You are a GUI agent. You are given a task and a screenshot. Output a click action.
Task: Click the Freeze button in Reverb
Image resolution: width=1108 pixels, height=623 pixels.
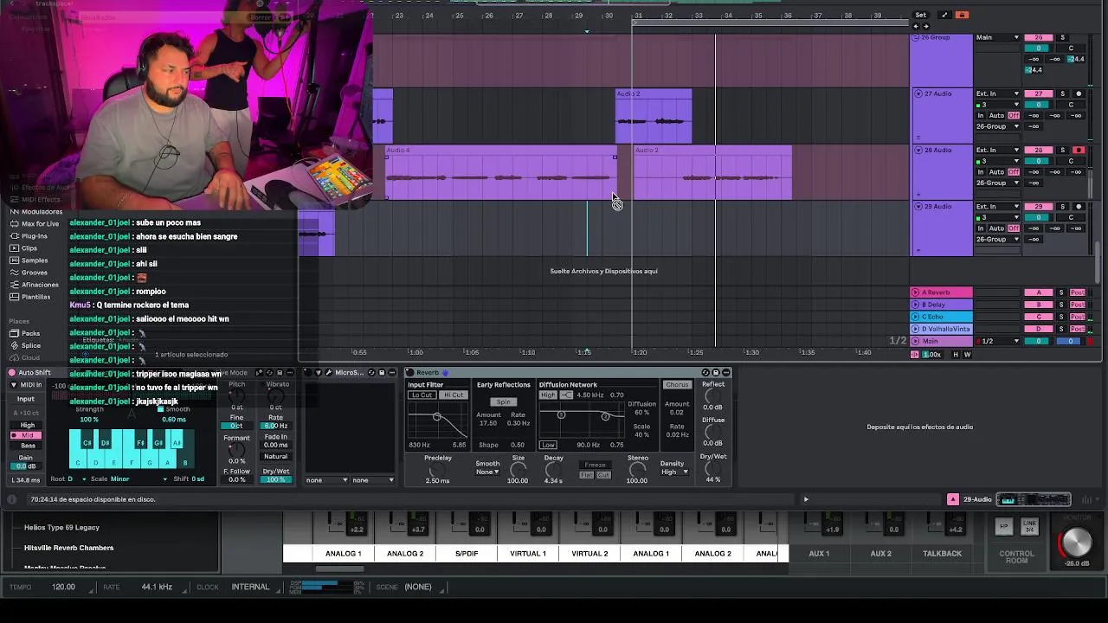[596, 465]
